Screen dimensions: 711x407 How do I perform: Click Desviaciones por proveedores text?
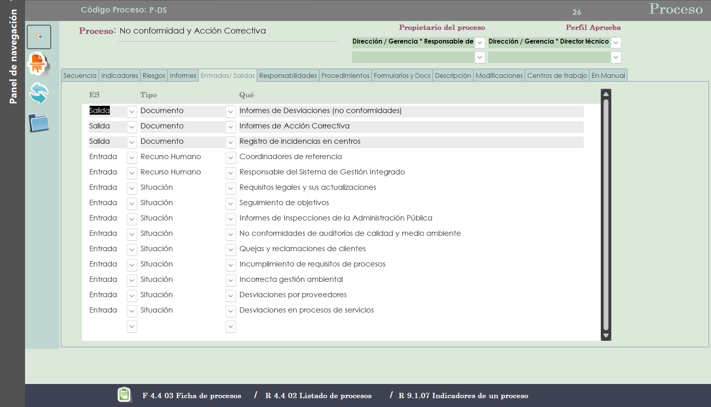293,295
